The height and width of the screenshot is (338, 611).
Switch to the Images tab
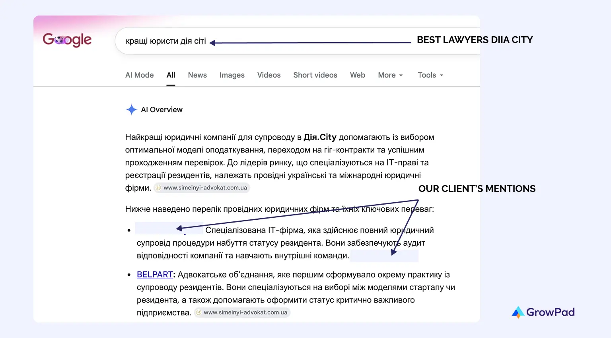coord(232,75)
